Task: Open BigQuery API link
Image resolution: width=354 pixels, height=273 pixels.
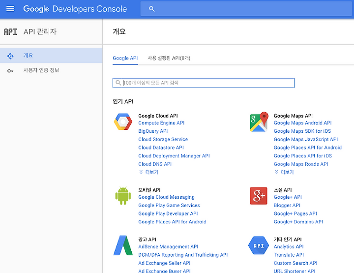Action: click(x=153, y=131)
